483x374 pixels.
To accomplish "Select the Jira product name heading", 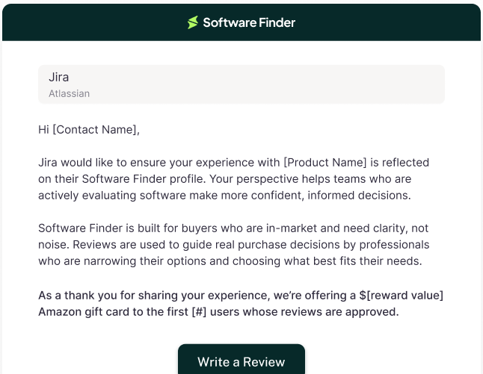I will (x=59, y=77).
